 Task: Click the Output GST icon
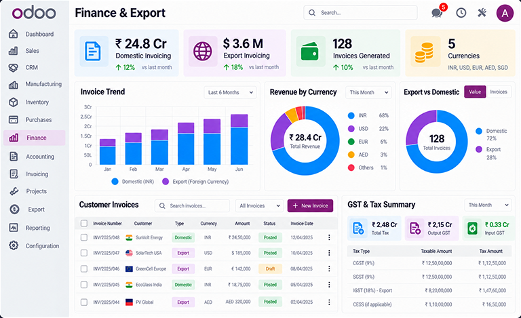(x=415, y=228)
